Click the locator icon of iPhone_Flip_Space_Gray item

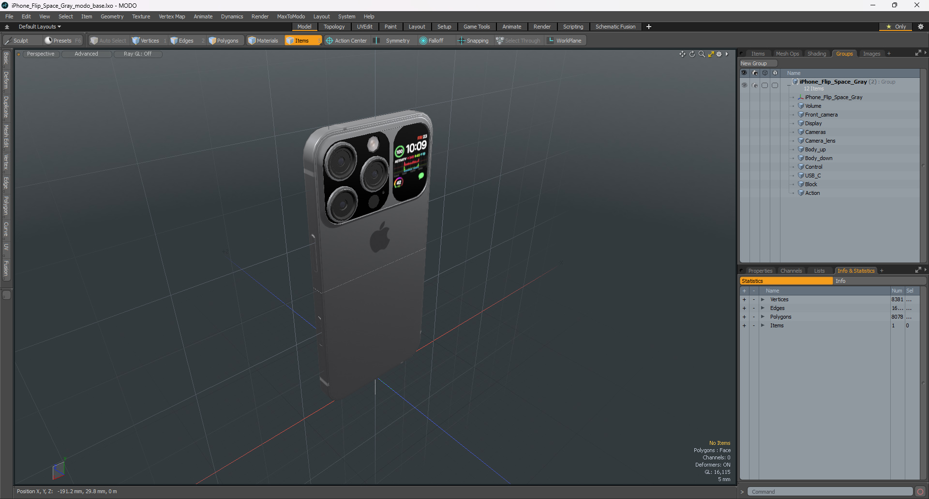click(x=801, y=97)
